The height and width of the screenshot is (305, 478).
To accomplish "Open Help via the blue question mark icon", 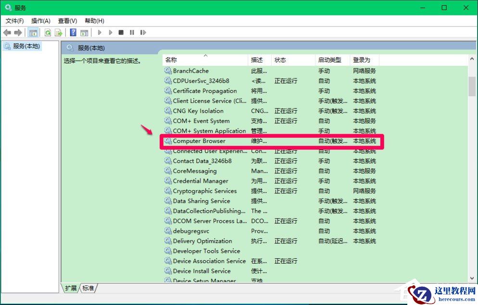I will coord(73,32).
